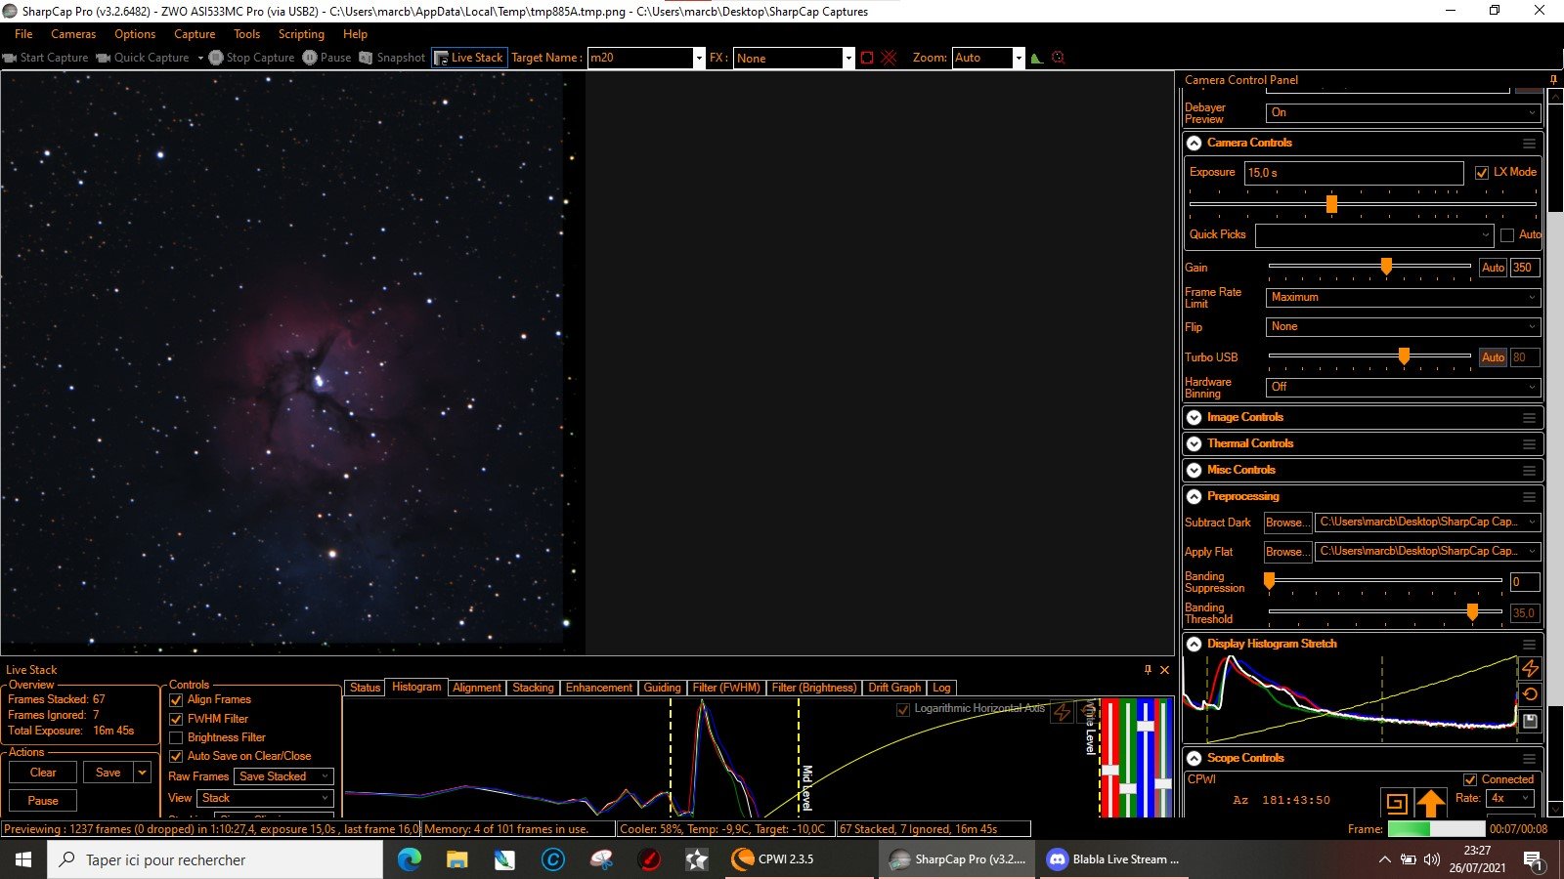Click the lightning auto-stretch icon in Display Histogram Stretch
The image size is (1564, 879).
1530,668
